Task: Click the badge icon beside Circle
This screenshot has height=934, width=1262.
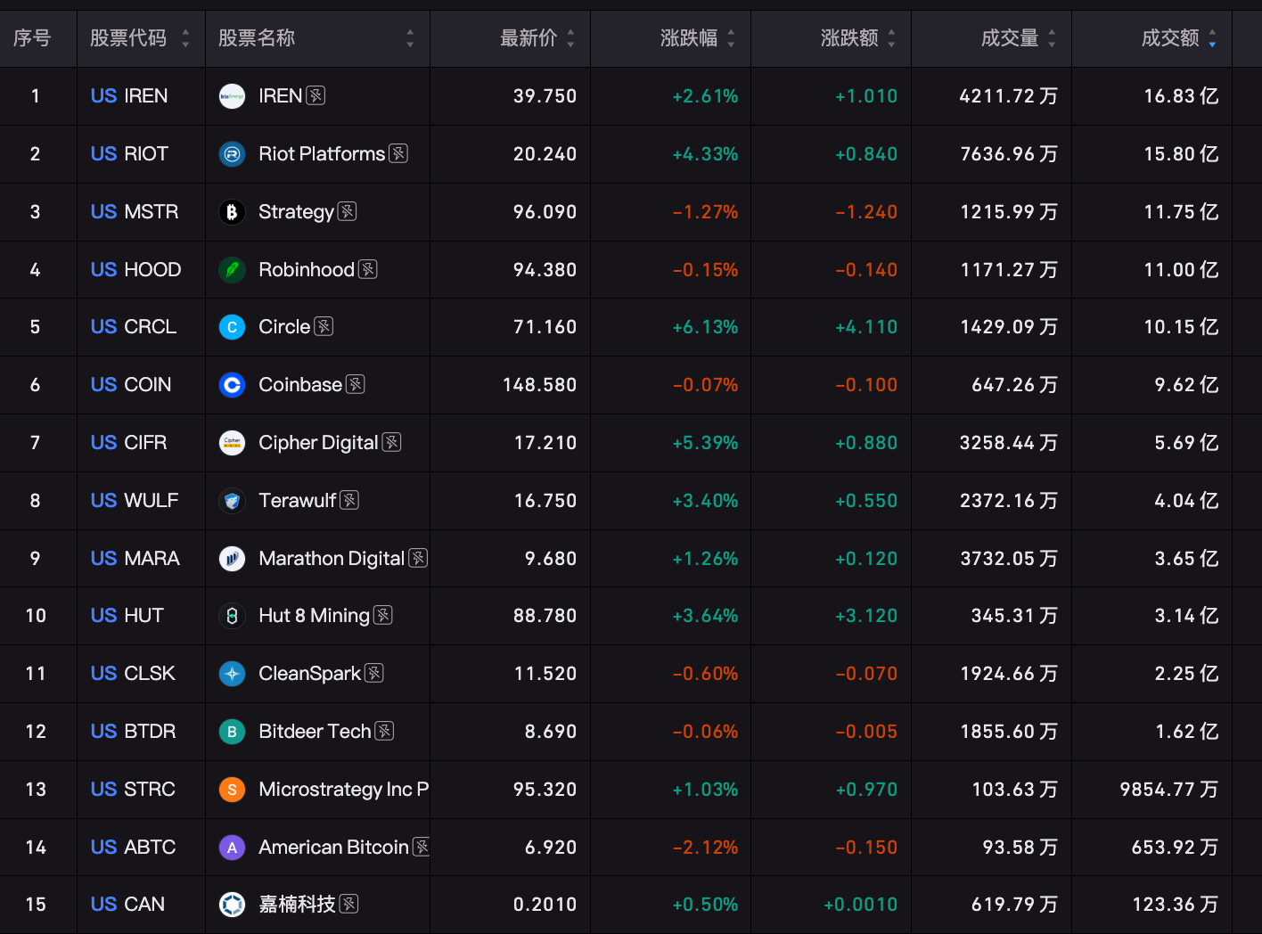Action: click(x=324, y=326)
